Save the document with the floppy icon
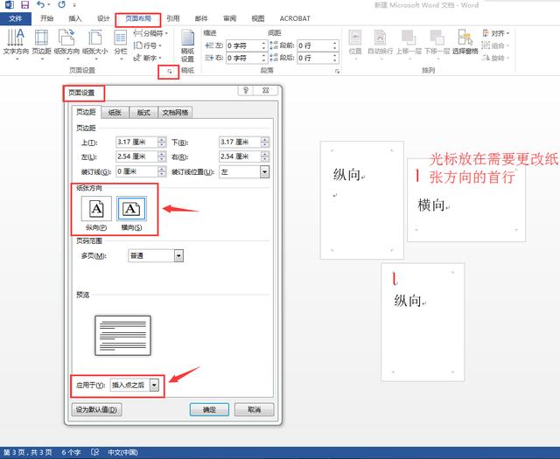 [x=24, y=4]
